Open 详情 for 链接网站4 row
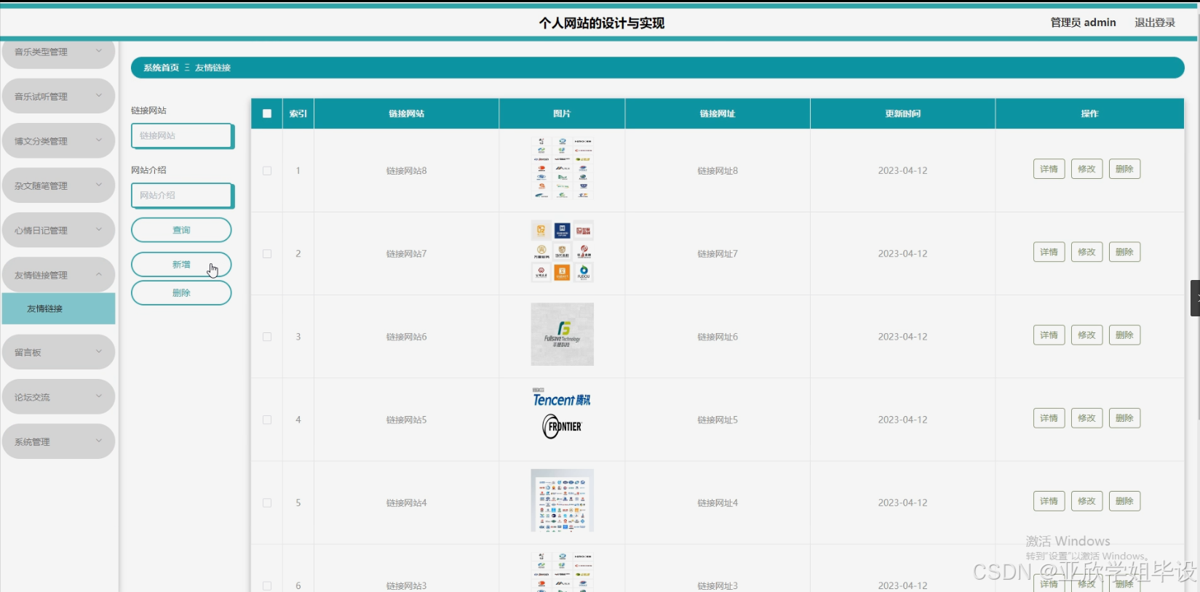 [1049, 500]
